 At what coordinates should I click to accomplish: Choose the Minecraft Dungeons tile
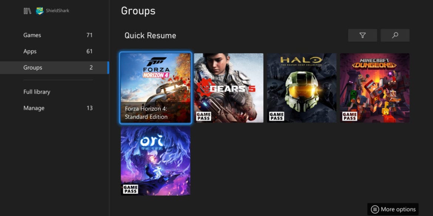click(x=375, y=88)
